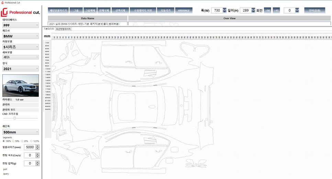Switch to the 최근컷팅데이터 tab

pos(63,29)
